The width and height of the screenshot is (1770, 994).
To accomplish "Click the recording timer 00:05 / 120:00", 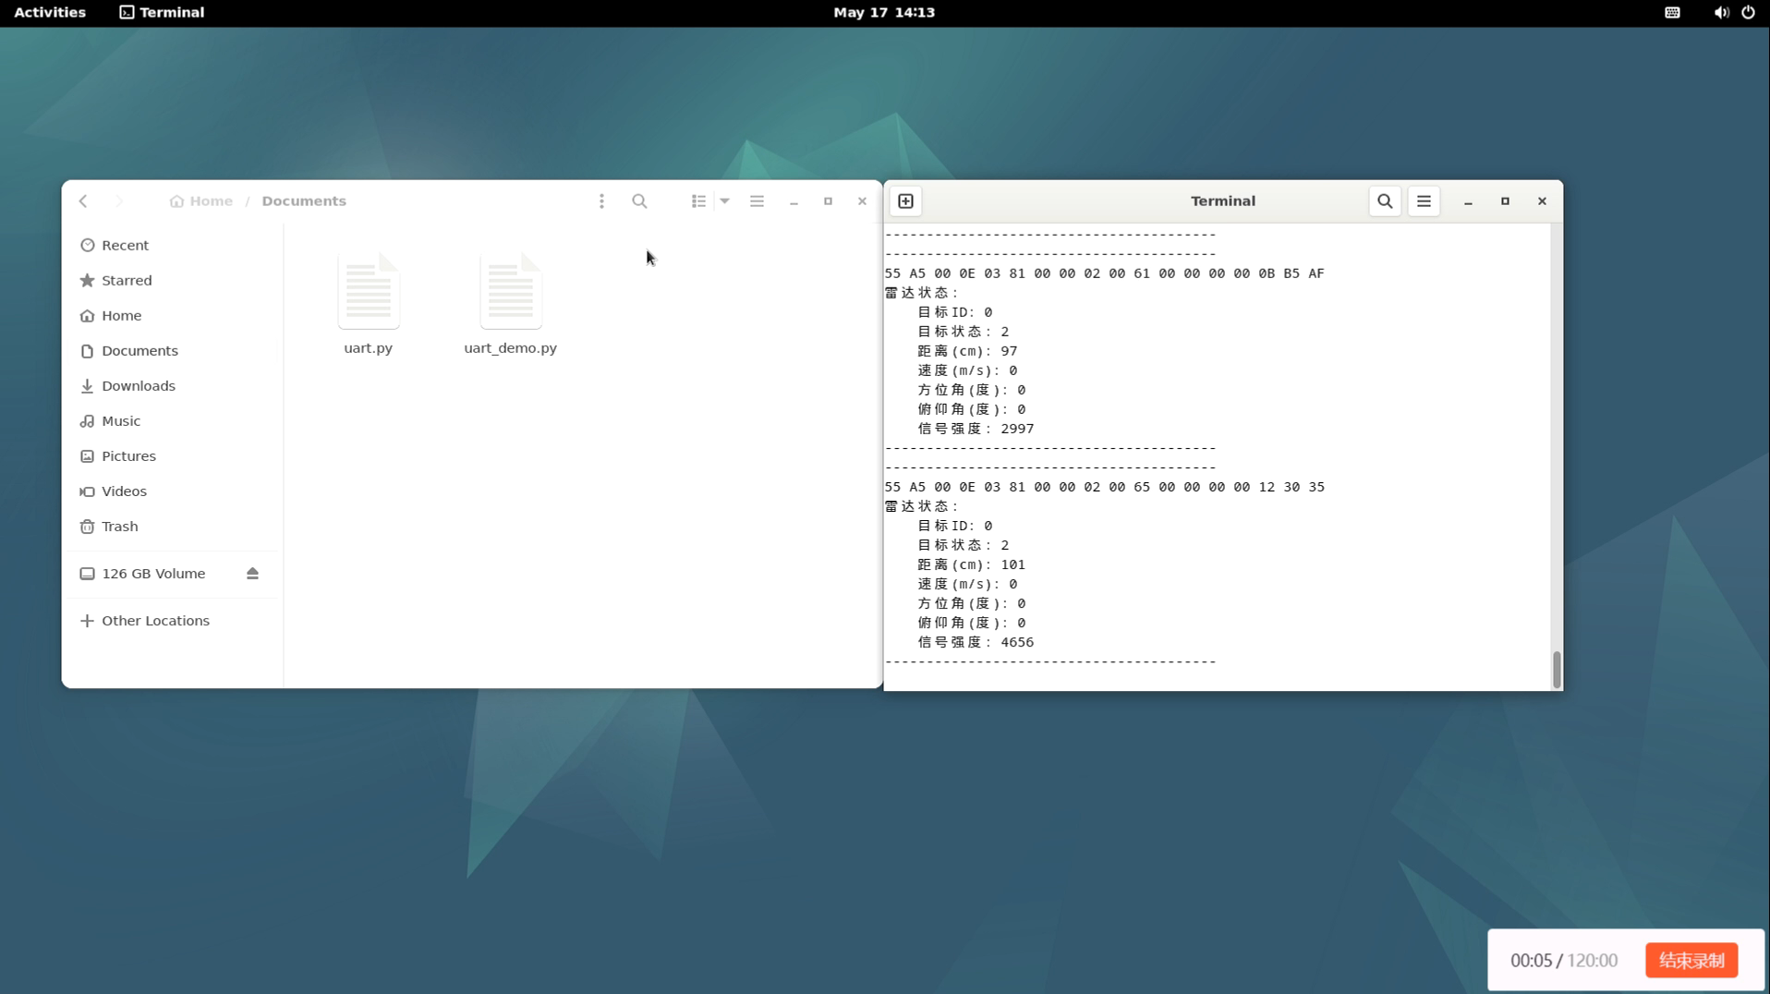I will point(1564,961).
